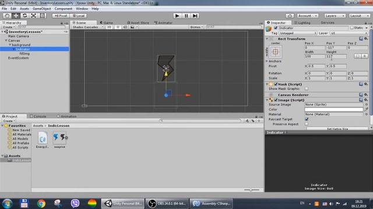Open the Layout dropdown
Viewport: 373px width, 209px height.
point(359,16)
